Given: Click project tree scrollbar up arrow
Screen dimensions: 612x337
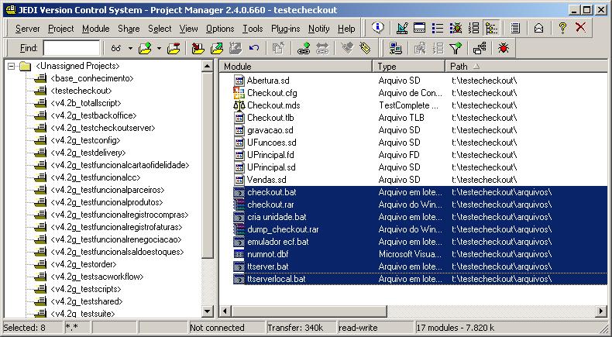Looking at the screenshot, I should 208,66.
